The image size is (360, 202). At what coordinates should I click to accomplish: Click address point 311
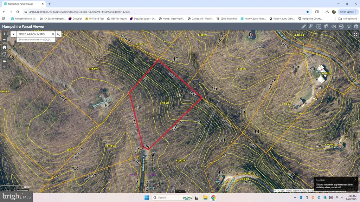(100, 96)
